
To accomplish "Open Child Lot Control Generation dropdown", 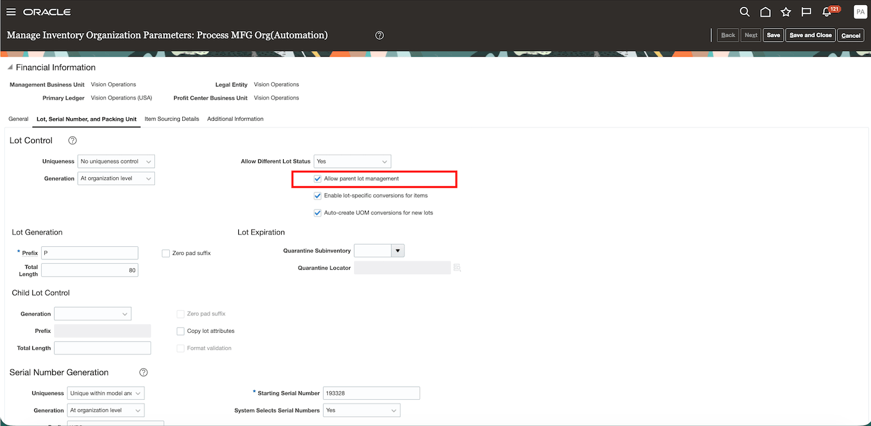I will point(93,314).
